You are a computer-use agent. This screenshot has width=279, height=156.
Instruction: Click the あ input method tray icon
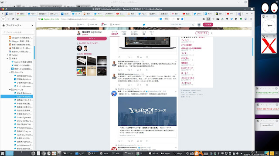(x=197, y=153)
